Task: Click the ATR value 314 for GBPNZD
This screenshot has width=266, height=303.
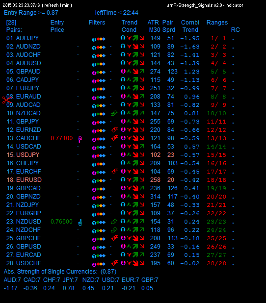Action: pos(155,197)
